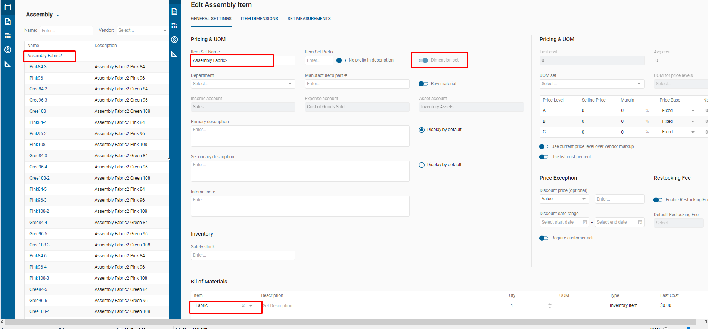Open the calendar for discount start date
Viewport: 708px width, 329px height.
coord(585,222)
